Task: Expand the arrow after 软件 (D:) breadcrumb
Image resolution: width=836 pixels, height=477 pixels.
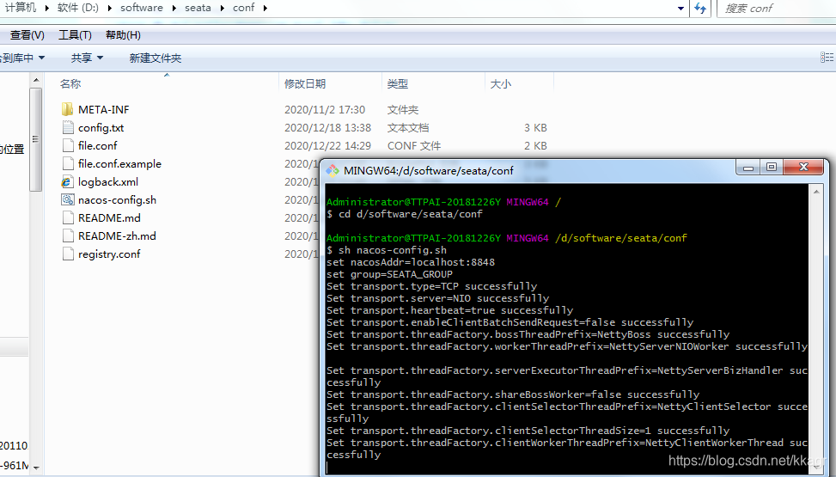Action: 109,8
